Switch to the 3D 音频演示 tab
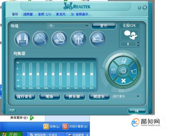The height and width of the screenshot is (136, 172). (x=79, y=14)
